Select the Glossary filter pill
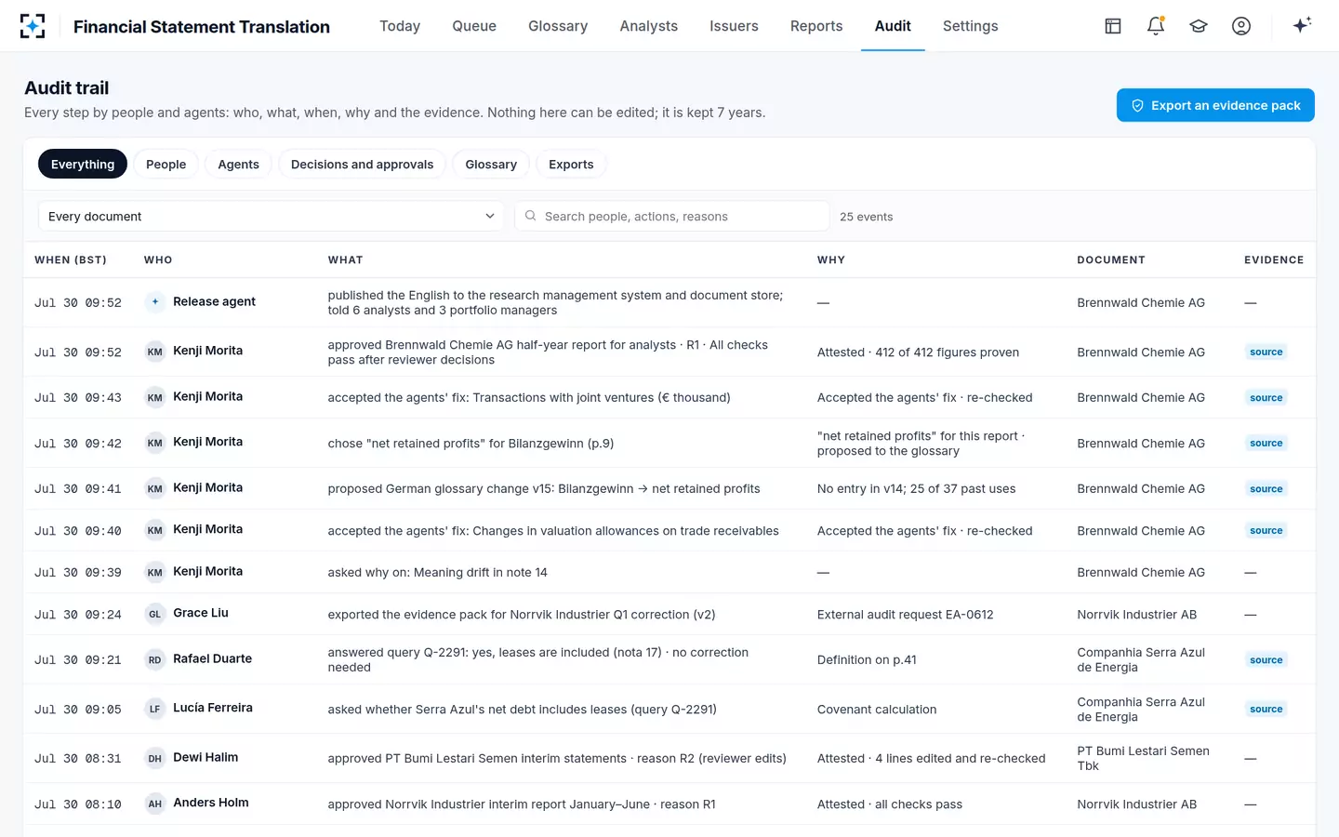The image size is (1339, 837). point(491,164)
